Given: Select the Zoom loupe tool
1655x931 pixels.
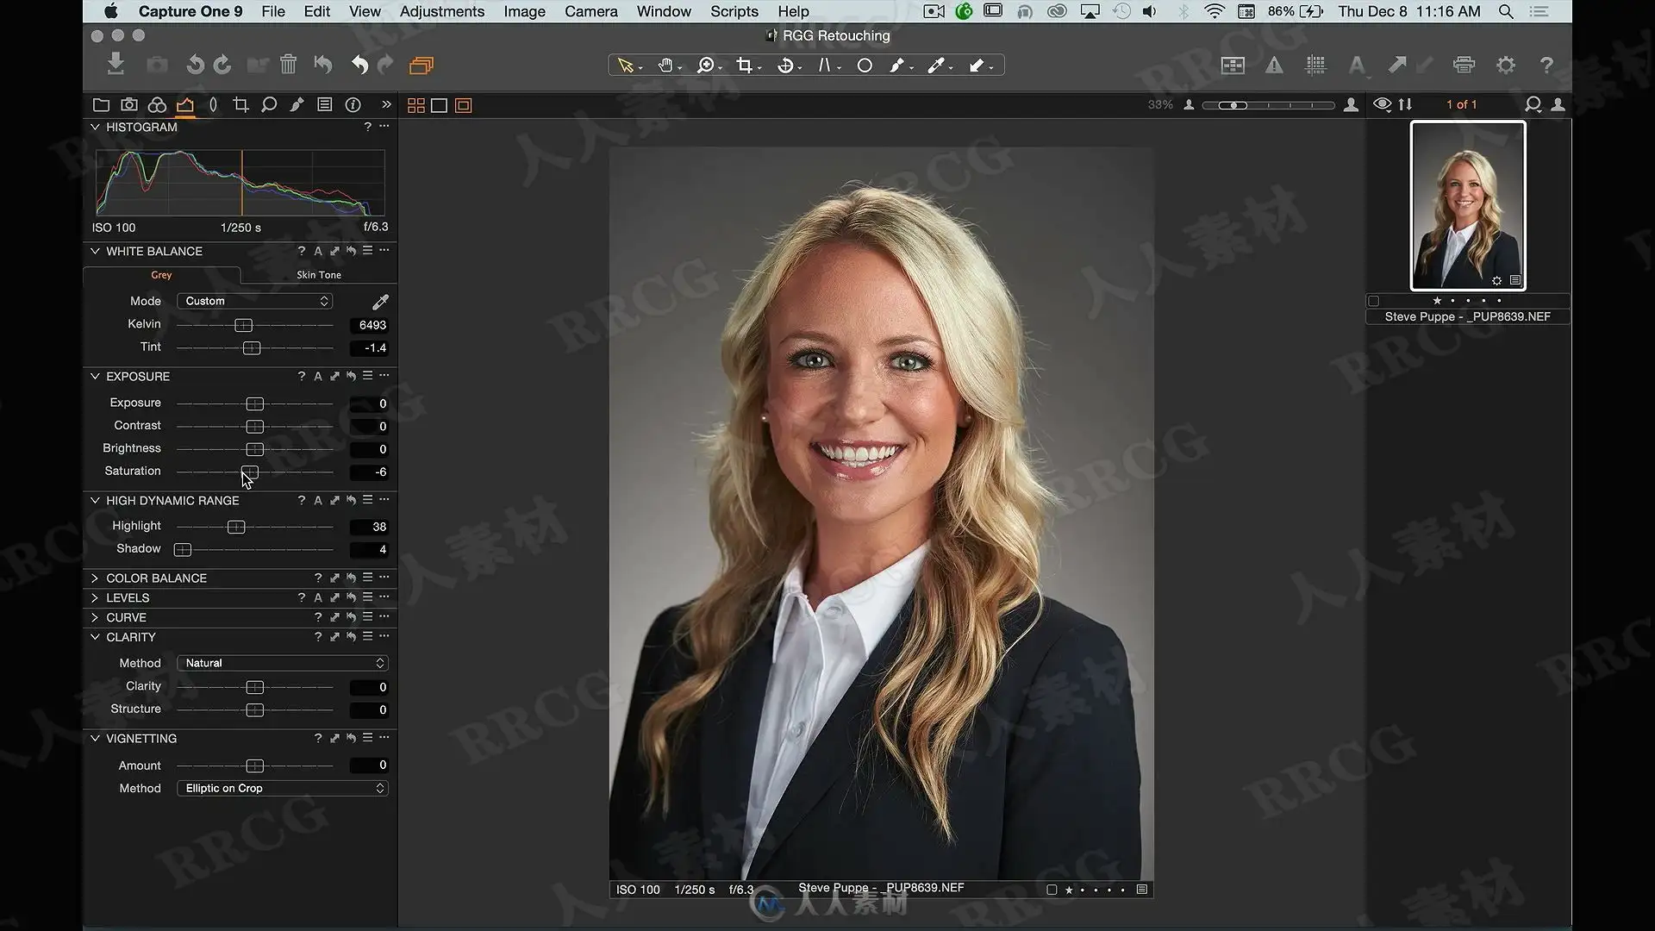Looking at the screenshot, I should click(x=705, y=66).
